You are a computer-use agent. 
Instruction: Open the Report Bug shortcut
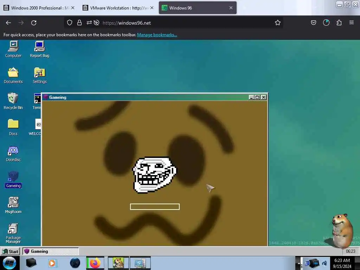[39, 49]
